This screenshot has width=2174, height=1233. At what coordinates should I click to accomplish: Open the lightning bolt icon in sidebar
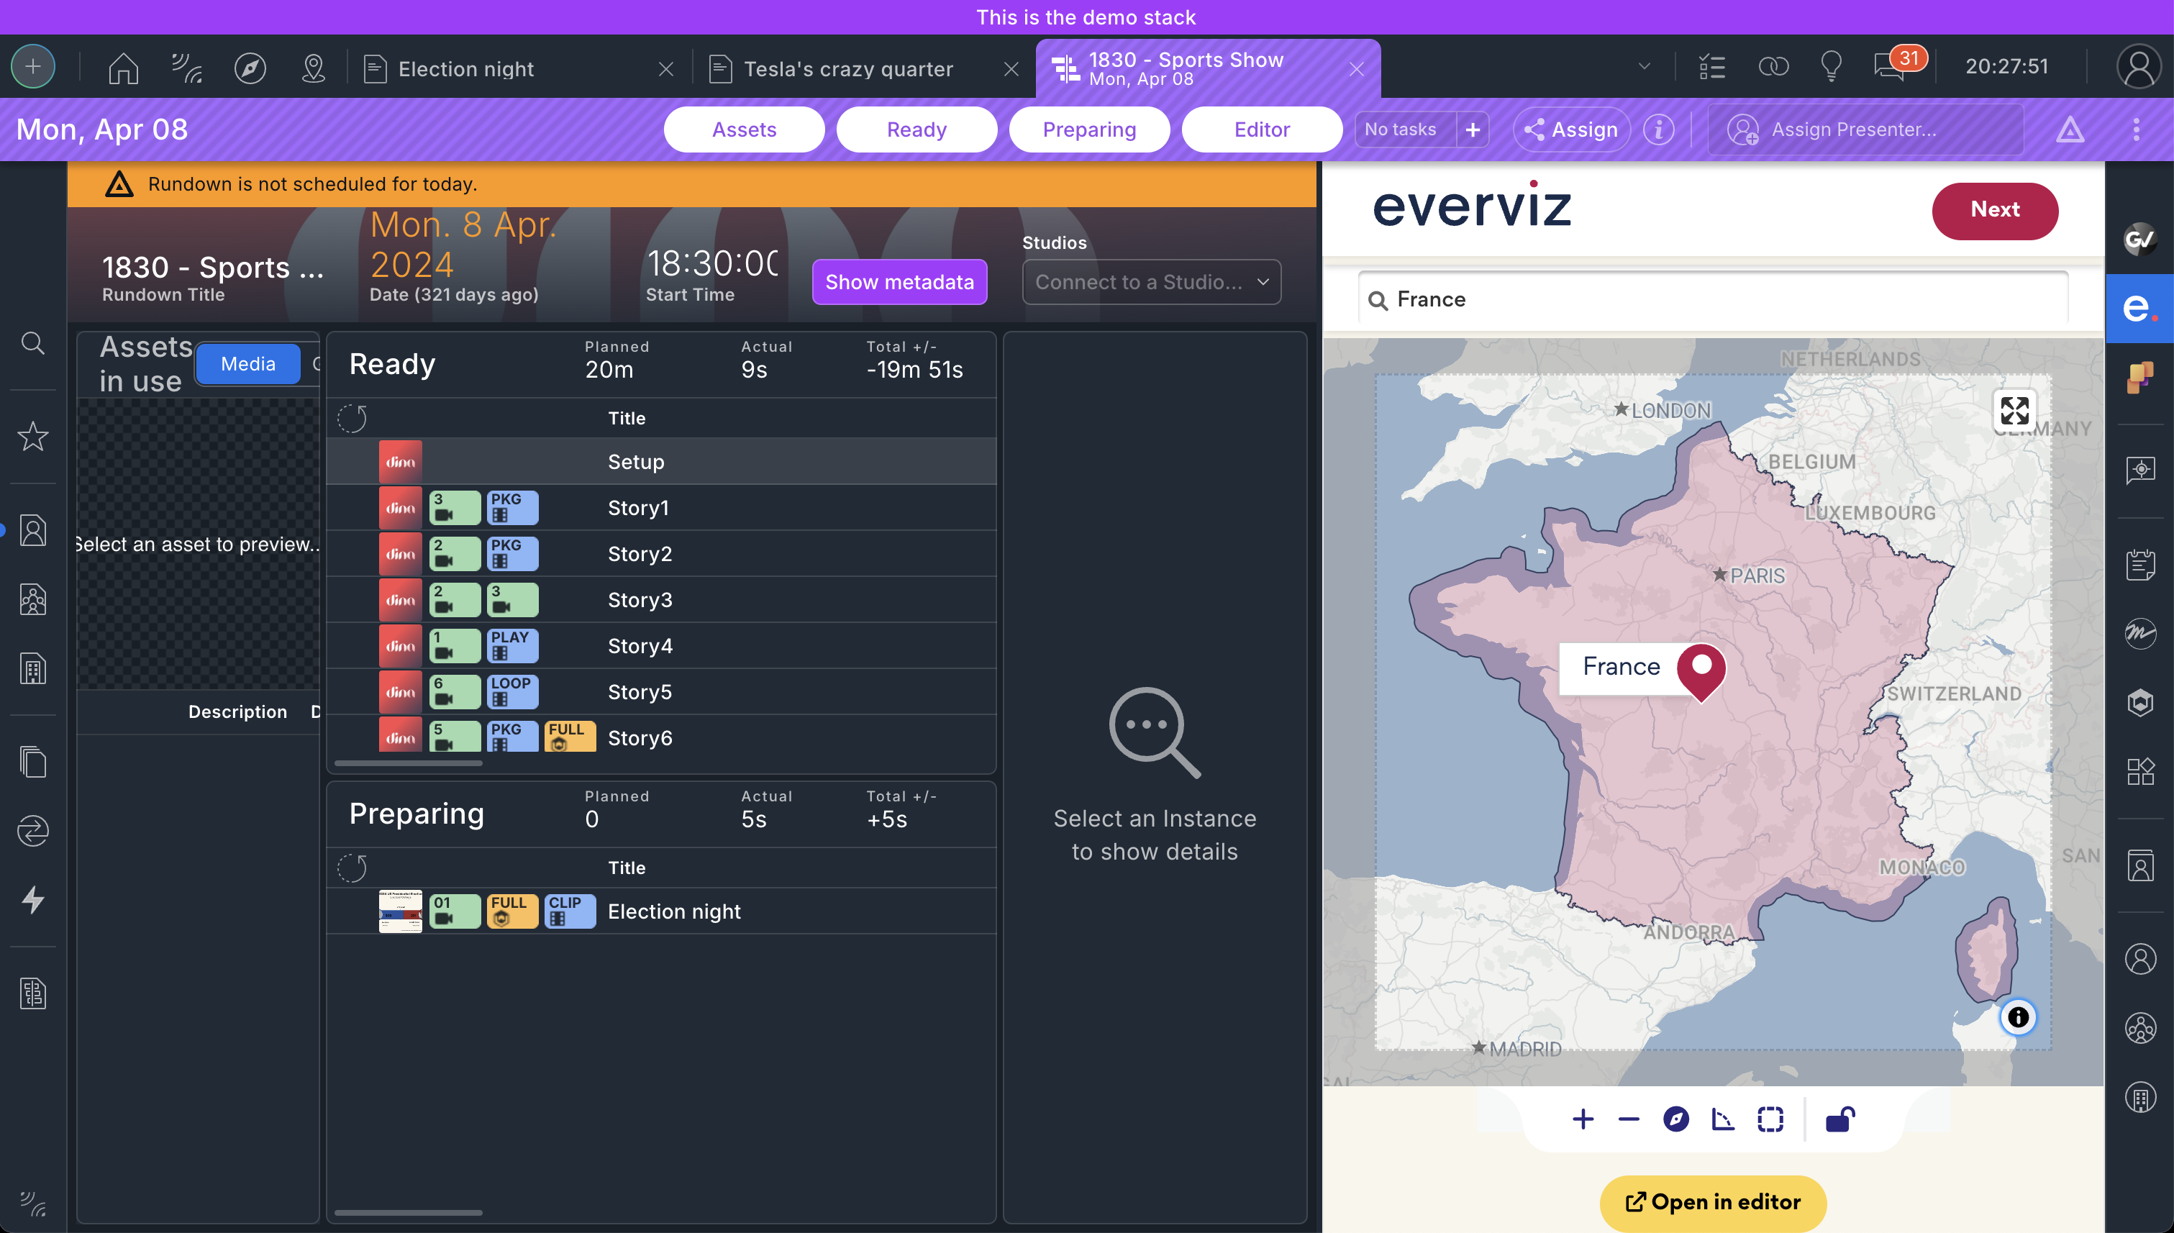coord(33,899)
